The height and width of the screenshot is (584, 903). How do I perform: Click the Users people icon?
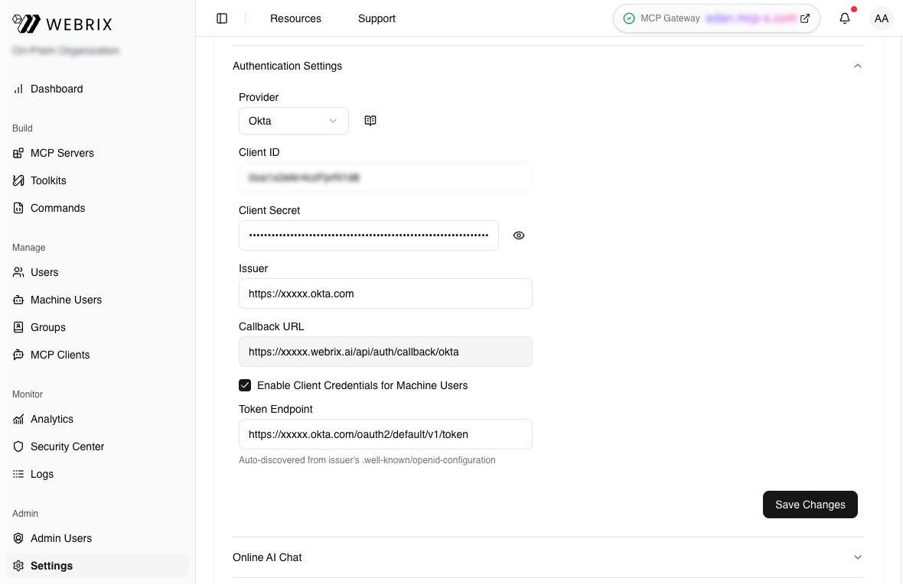18,272
